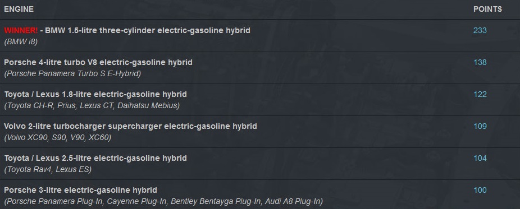Click the 233 points value
This screenshot has width=520, height=209.
480,30
